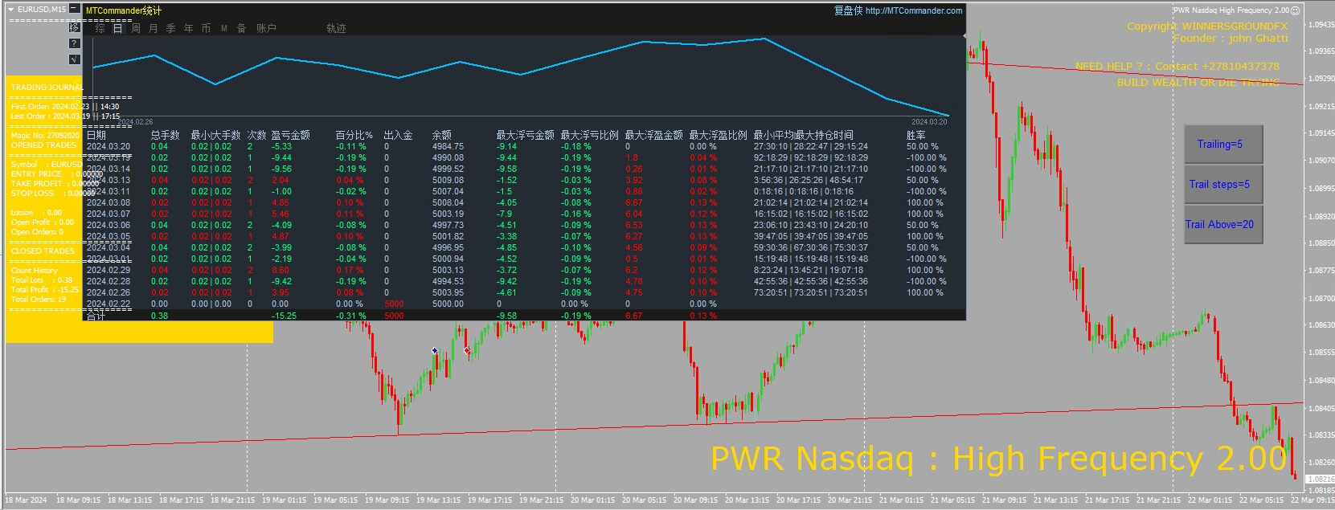Open the 轨迹 (trajectory) tab
This screenshot has width=1335, height=510.
pyautogui.click(x=336, y=28)
